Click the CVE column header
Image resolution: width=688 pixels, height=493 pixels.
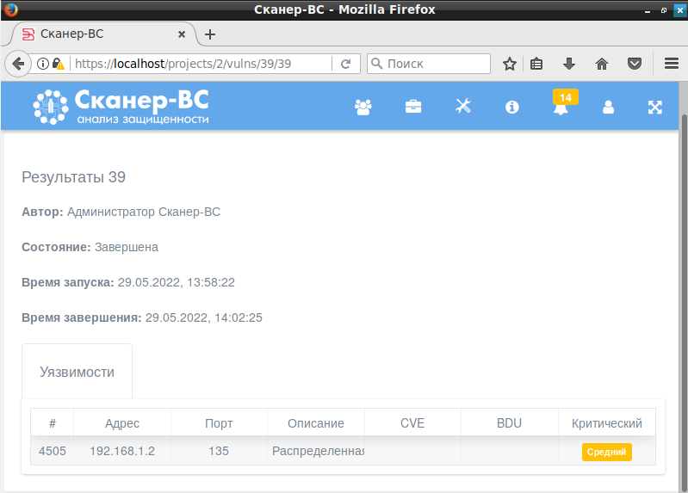[x=412, y=423]
